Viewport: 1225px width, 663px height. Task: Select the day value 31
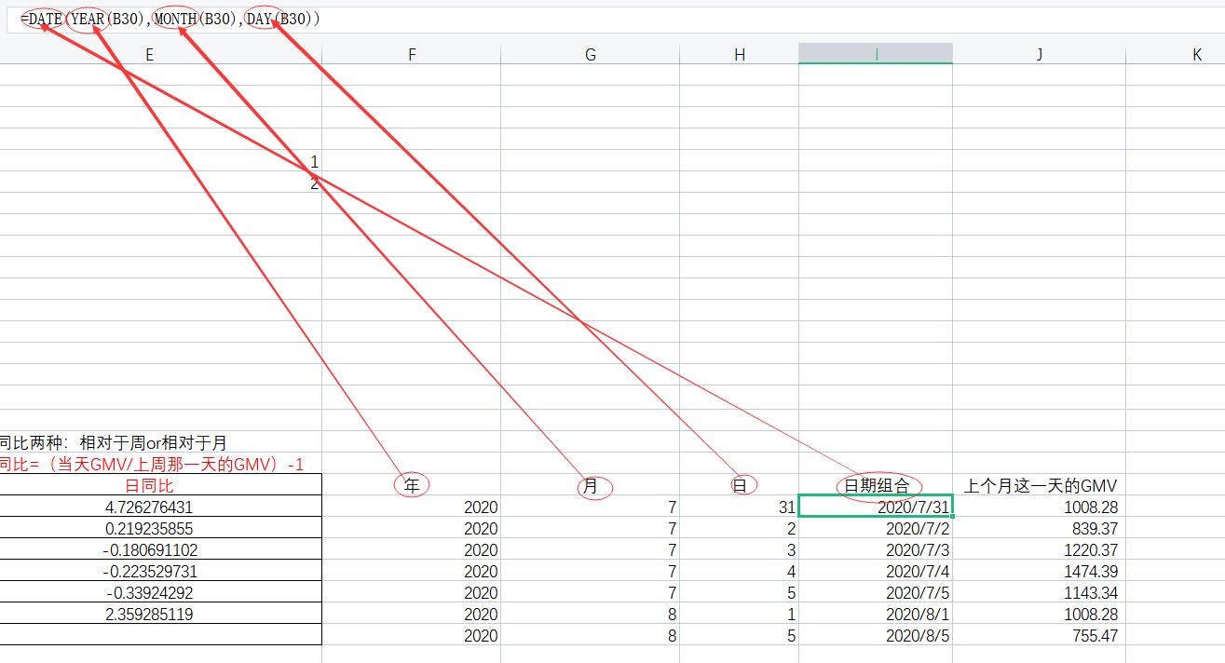click(740, 507)
